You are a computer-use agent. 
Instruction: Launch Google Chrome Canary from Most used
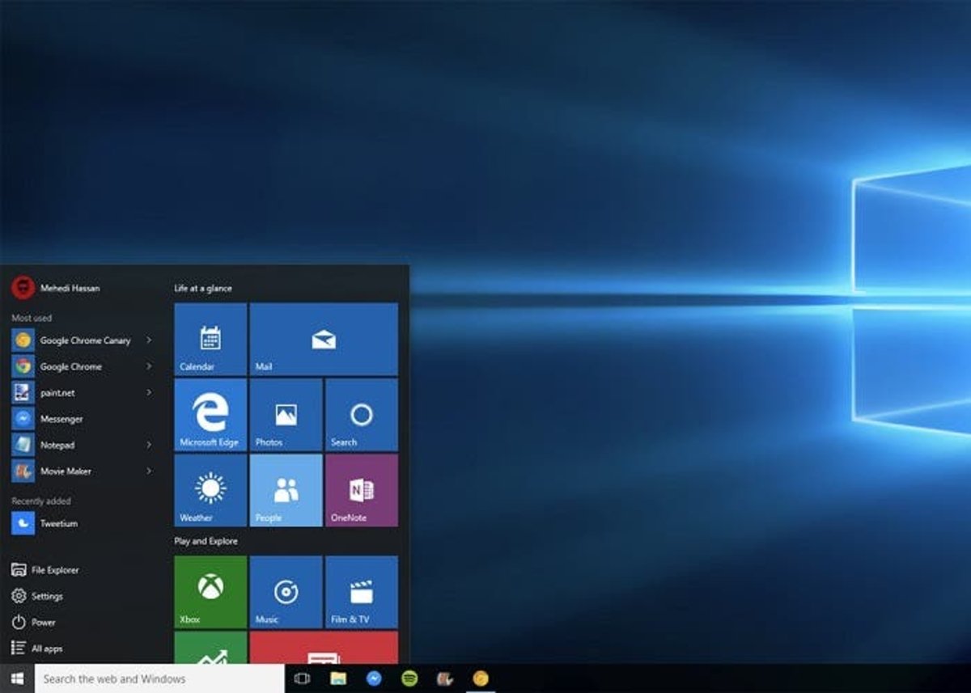click(83, 340)
